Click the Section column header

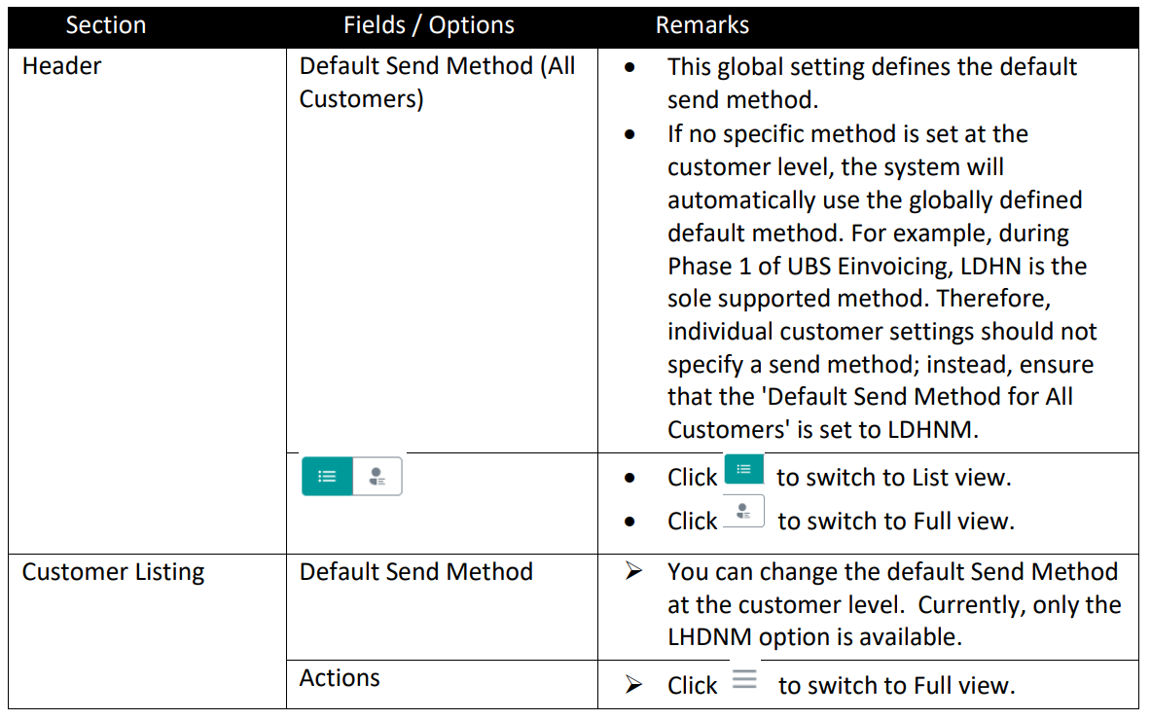pyautogui.click(x=106, y=25)
